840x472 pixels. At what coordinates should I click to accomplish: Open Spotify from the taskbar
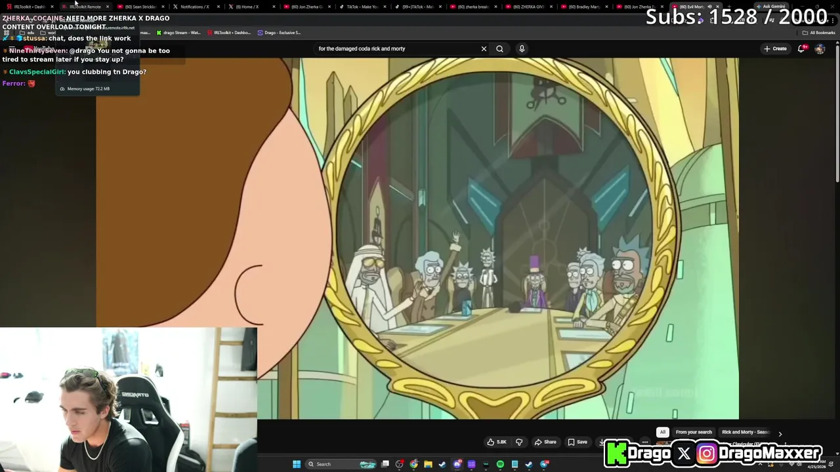pyautogui.click(x=500, y=464)
